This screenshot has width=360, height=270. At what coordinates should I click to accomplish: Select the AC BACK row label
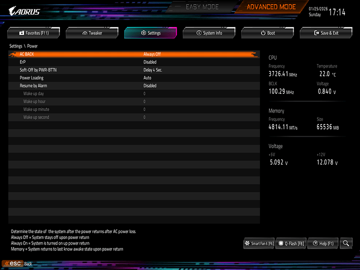[26, 54]
